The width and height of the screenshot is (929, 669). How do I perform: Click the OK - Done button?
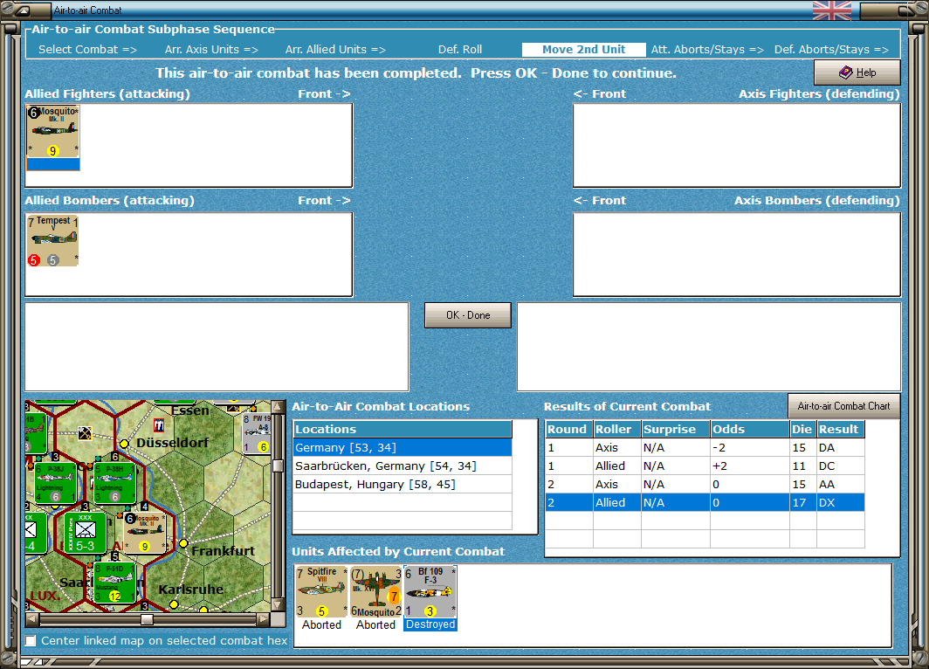tap(467, 315)
